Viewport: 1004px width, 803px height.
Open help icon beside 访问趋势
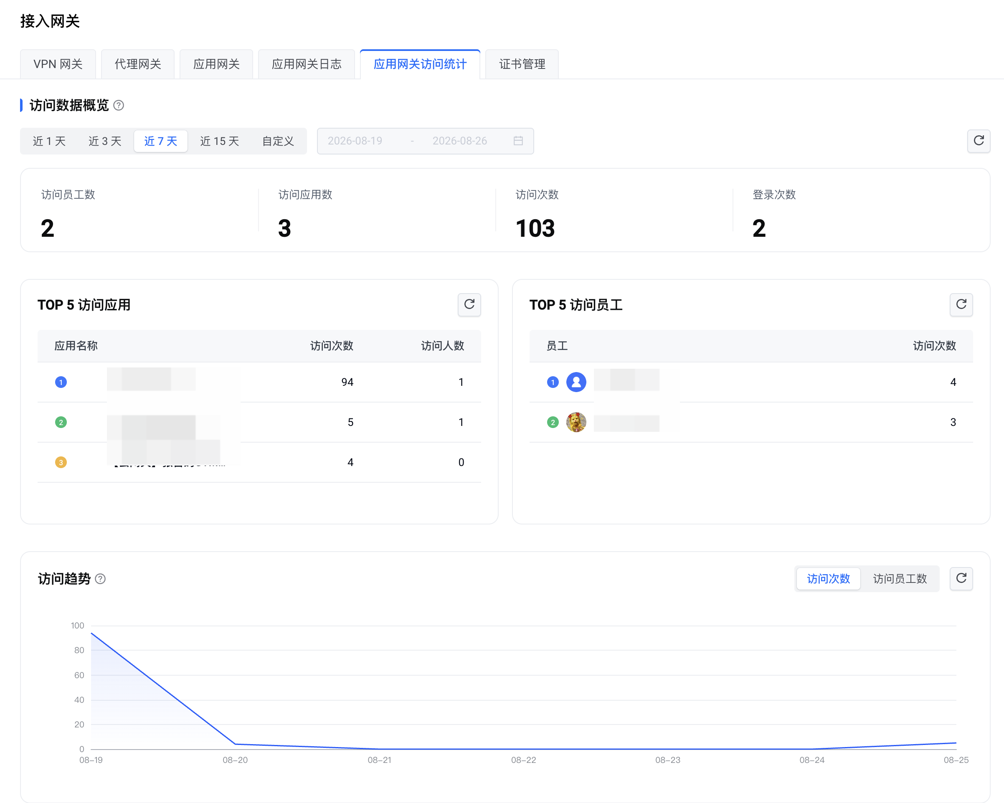click(x=100, y=579)
